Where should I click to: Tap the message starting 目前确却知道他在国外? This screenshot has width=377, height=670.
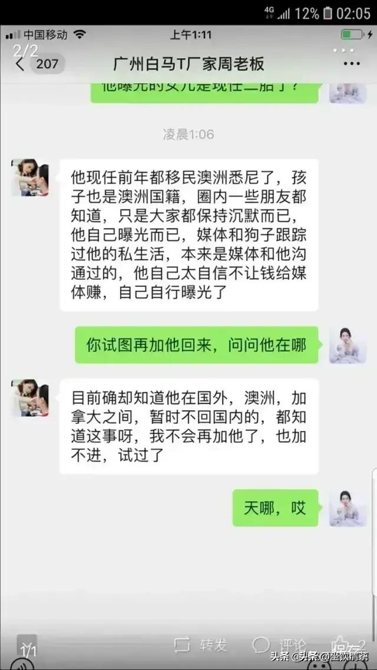pyautogui.click(x=188, y=426)
